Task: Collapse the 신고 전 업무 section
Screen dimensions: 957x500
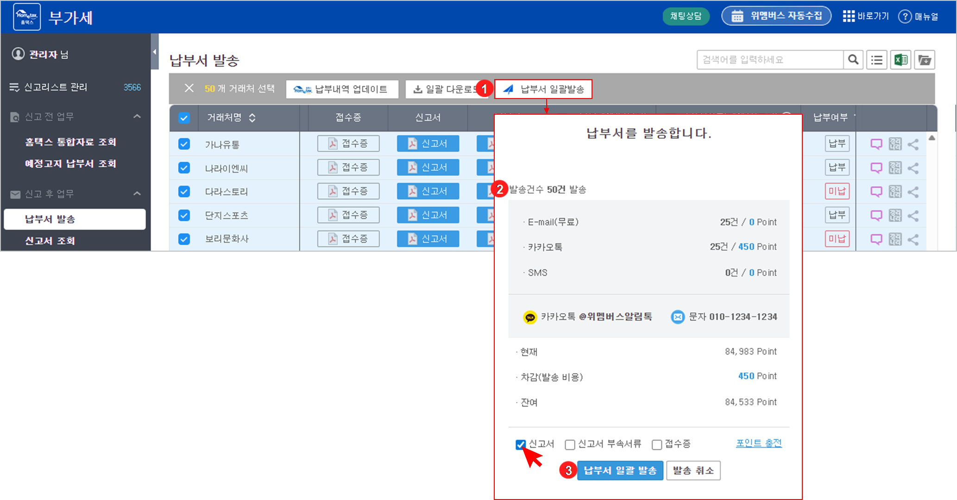Action: point(137,116)
